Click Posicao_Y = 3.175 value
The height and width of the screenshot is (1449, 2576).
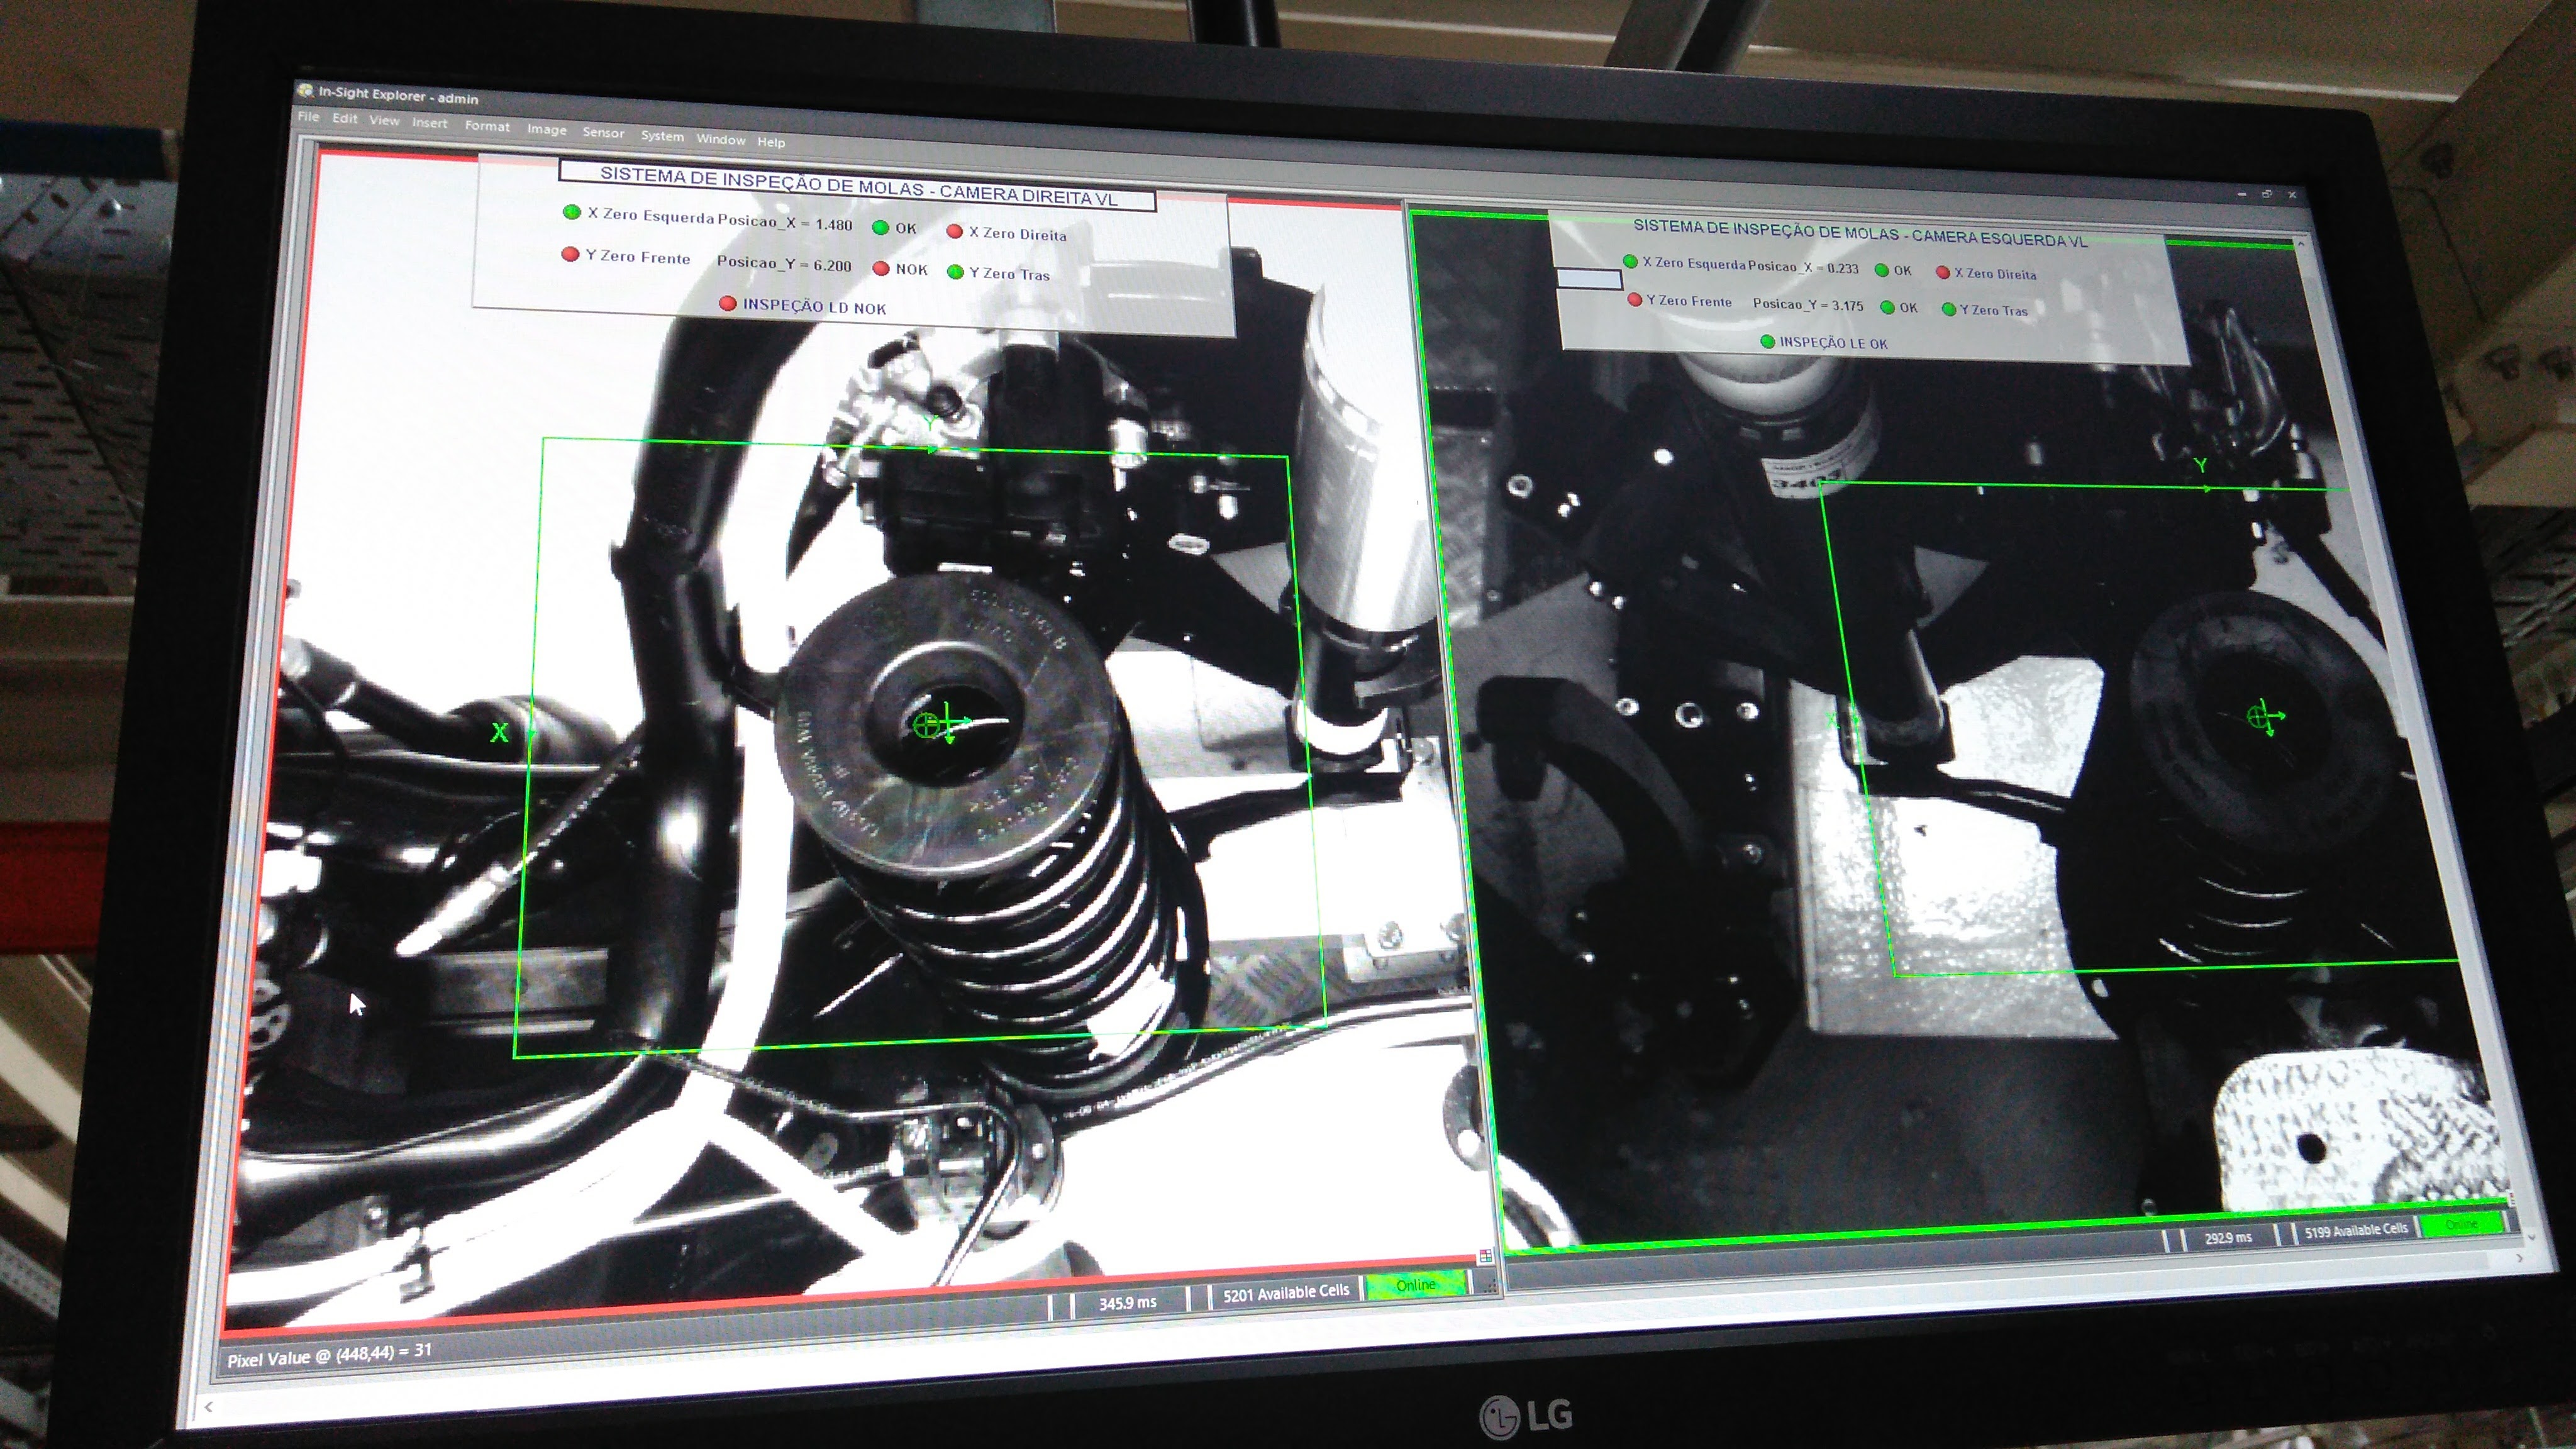click(1808, 304)
